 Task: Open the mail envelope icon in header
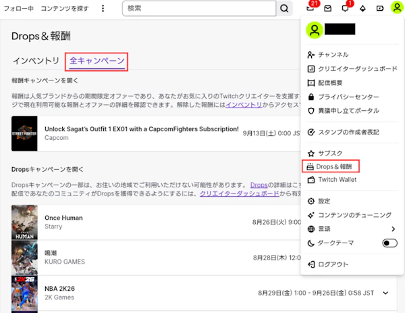point(328,9)
